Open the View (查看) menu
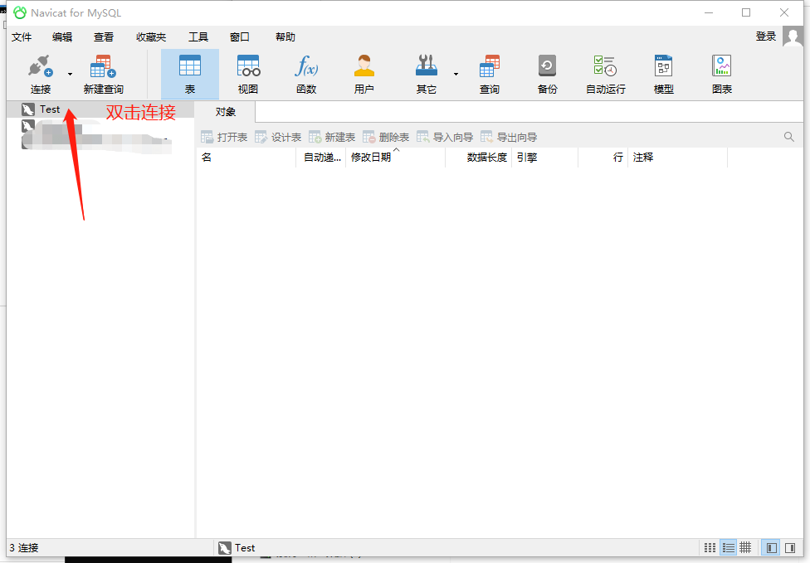This screenshot has width=810, height=563. point(103,37)
